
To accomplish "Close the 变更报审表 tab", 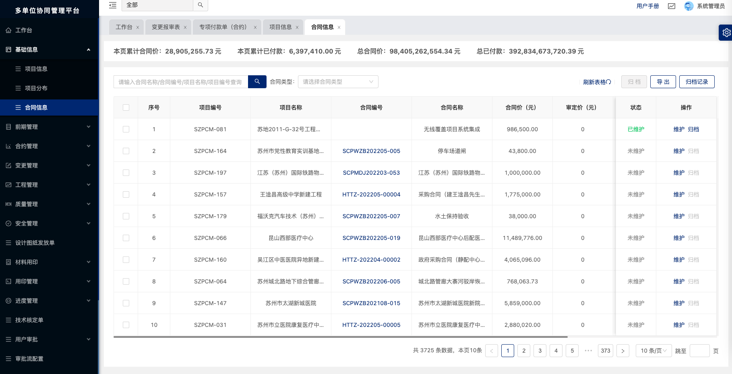I will pos(185,27).
